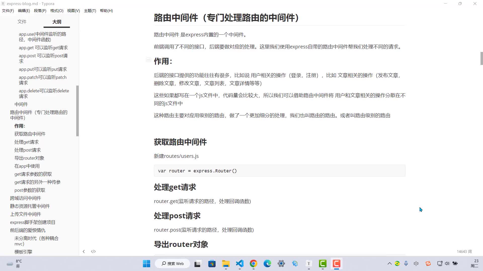Jump to outline item app.delete可以监听delete请求
This screenshot has height=271, width=483.
(44, 93)
